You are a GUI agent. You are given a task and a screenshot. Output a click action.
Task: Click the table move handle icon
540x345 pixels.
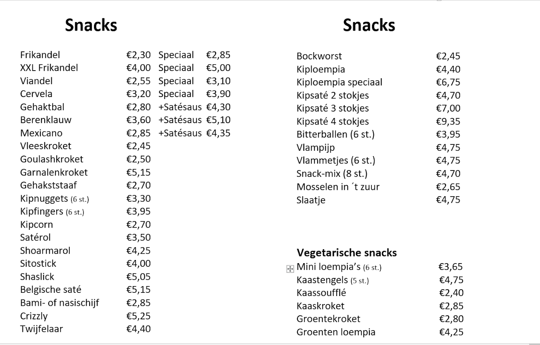click(x=290, y=269)
